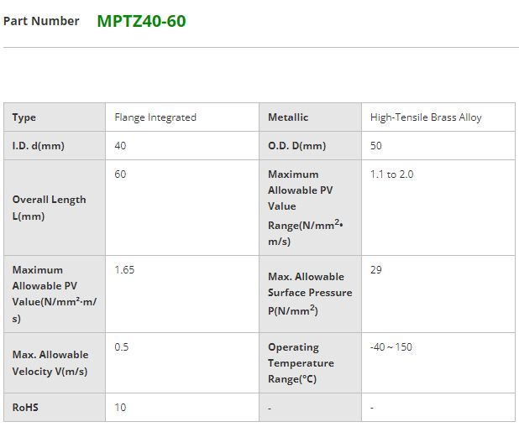Click the surface pressure value 29

376,270
